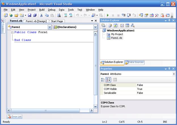This screenshot has height=125, width=177.
Task: Click the Redo toolbar icon
Action: 85,15
